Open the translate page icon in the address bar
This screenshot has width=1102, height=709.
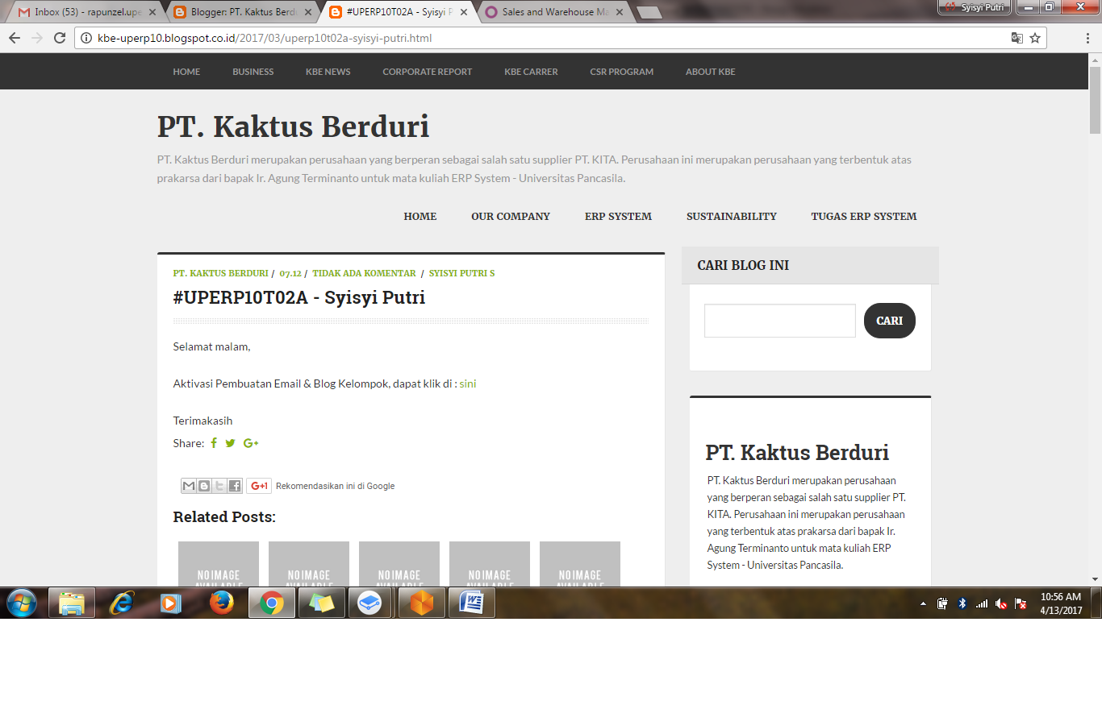1017,38
